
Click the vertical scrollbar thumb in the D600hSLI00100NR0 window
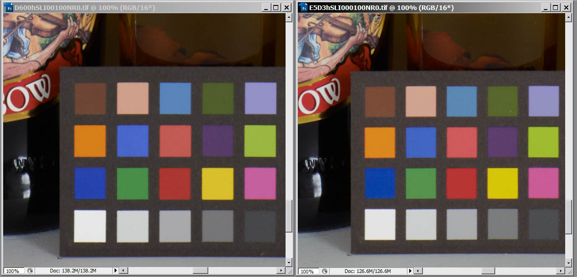point(289,216)
